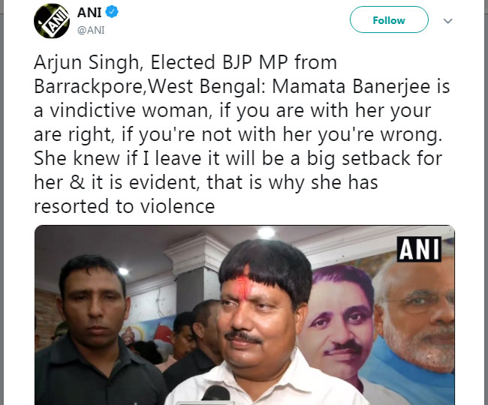Open the @ANI handle link
488x405 pixels.
point(91,30)
